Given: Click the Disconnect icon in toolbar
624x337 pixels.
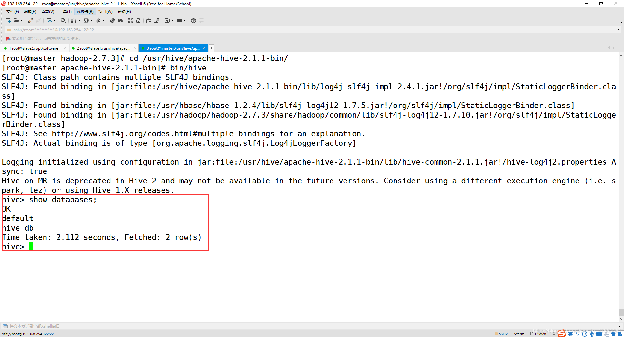Looking at the screenshot, I should pyautogui.click(x=38, y=20).
